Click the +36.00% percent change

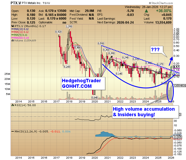164,11
